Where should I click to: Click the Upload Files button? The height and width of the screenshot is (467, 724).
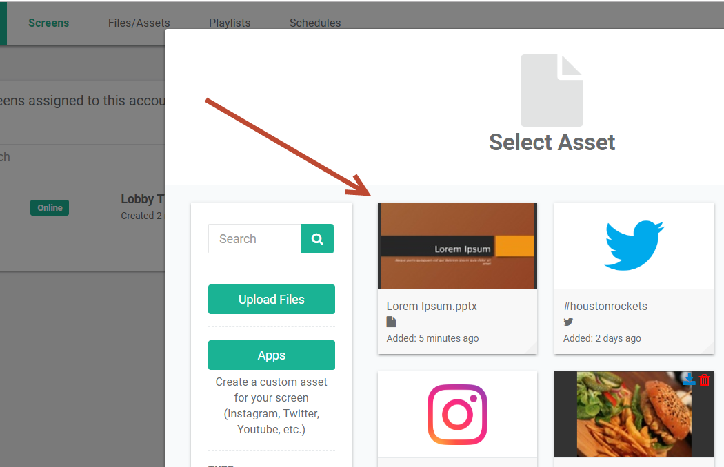pos(272,300)
